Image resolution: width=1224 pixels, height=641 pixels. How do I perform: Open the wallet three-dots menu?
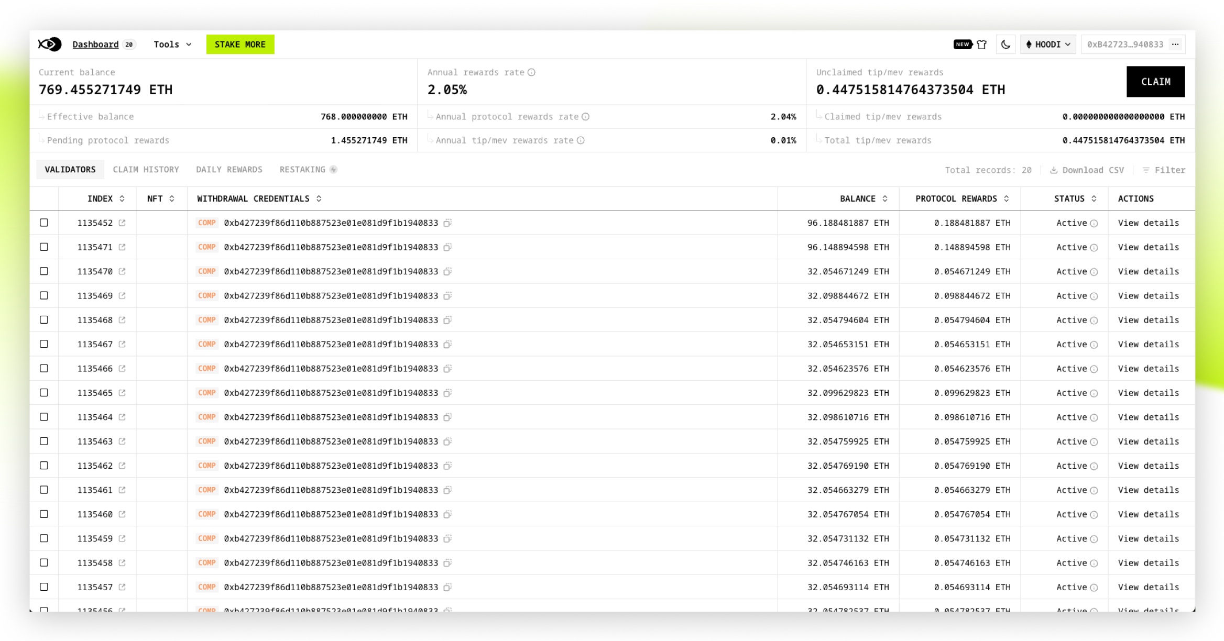coord(1175,45)
